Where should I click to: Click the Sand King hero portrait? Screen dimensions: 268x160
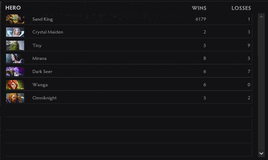pyautogui.click(x=15, y=19)
